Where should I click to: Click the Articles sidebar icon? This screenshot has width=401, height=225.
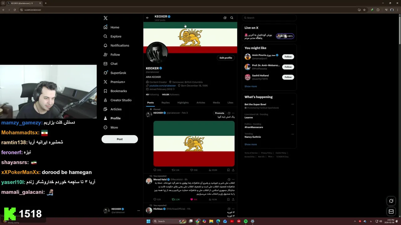(x=106, y=109)
